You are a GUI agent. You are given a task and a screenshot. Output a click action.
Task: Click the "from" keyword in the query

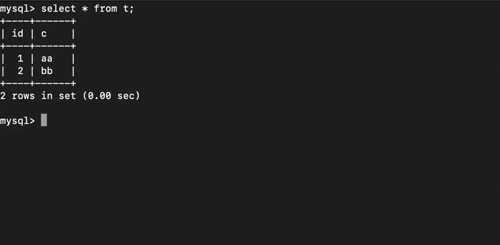click(x=106, y=9)
